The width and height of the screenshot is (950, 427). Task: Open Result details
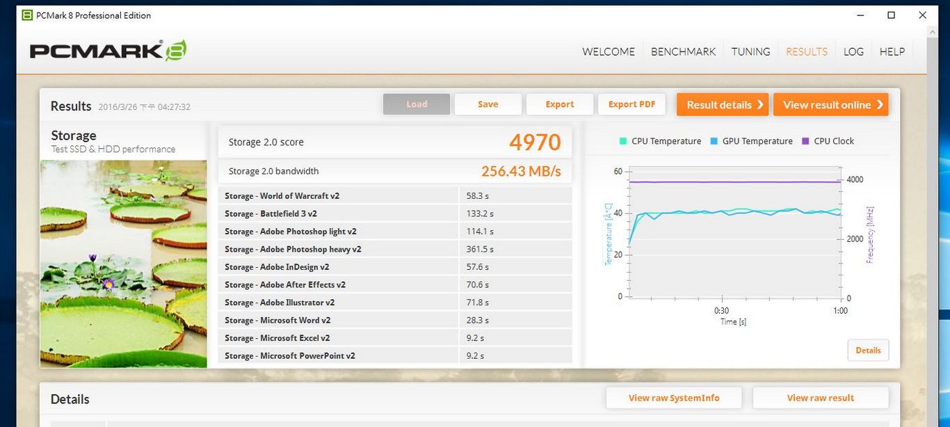[x=723, y=104]
